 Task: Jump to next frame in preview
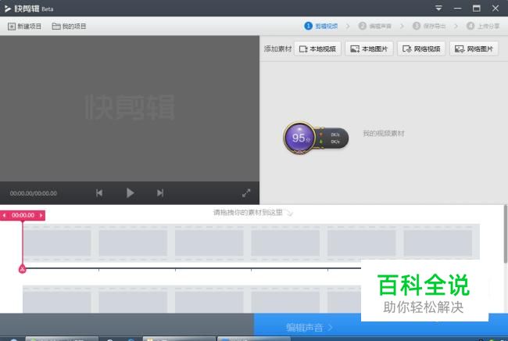(160, 193)
